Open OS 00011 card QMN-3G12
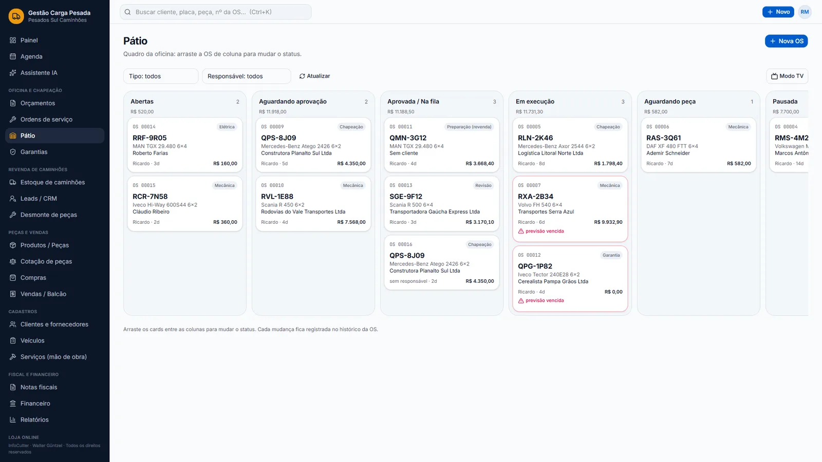The height and width of the screenshot is (462, 822). 442,145
